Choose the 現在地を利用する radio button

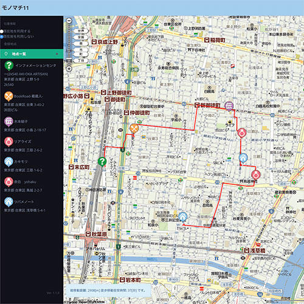pos(2,32)
